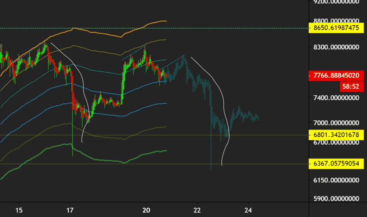Click the countdown timer label 58:52

[352, 86]
